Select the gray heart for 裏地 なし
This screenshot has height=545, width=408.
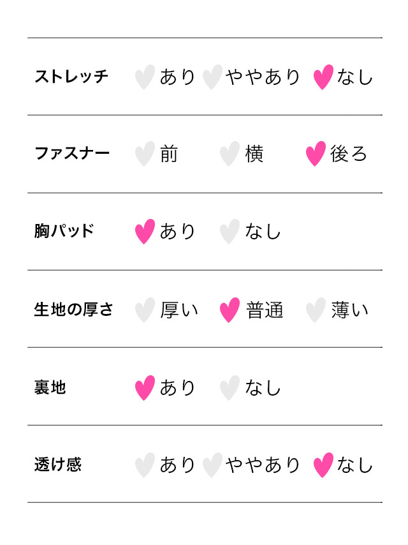229,388
